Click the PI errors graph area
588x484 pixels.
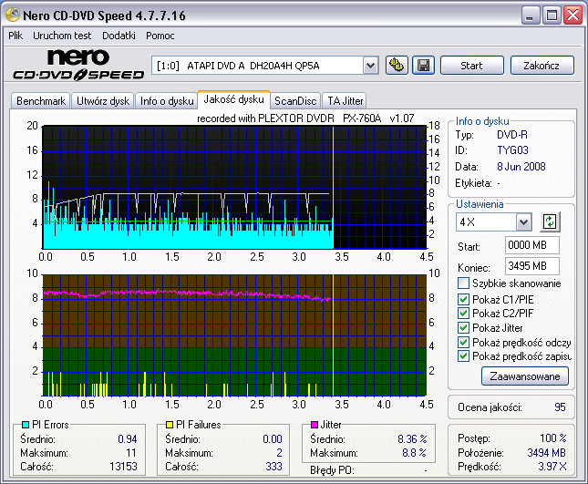[x=235, y=187]
